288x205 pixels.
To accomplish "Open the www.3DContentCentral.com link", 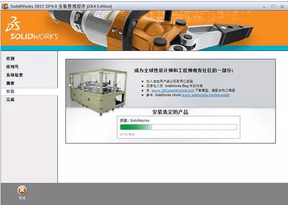I will 173,90.
